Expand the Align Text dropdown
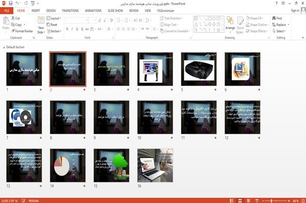 169,25
